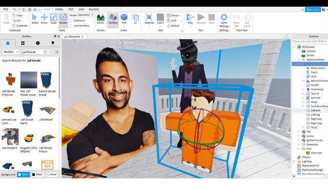Anchor the selected part
This screenshot has width=328, height=184.
[173, 26]
